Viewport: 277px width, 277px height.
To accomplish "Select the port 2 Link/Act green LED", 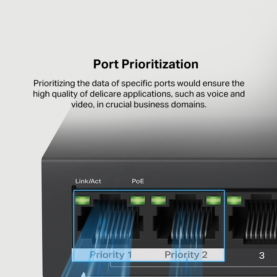I will (x=158, y=200).
